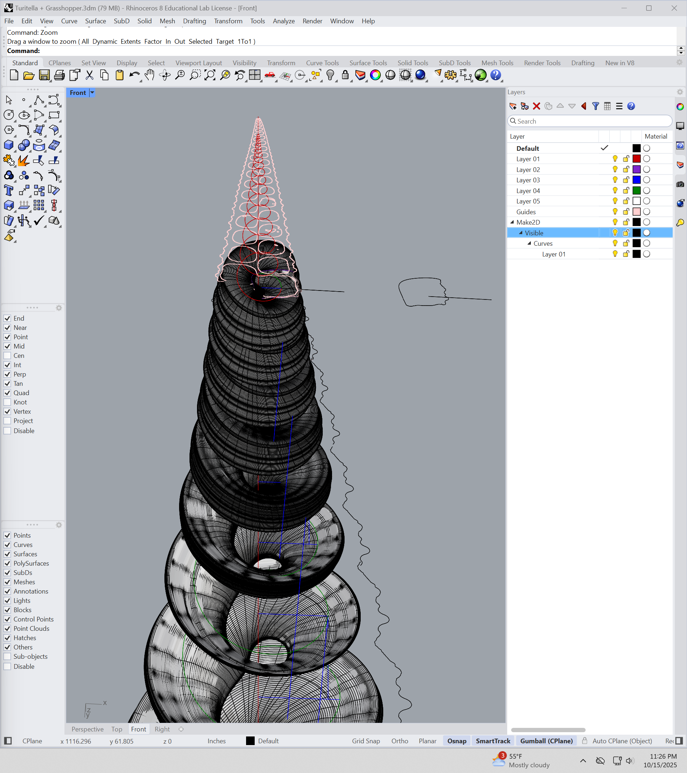Uncheck the Meshes selection filter
This screenshot has width=687, height=773.
click(x=8, y=582)
